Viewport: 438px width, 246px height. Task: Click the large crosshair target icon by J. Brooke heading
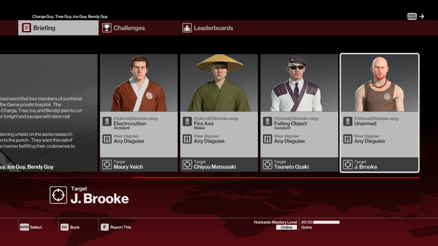pos(58,195)
